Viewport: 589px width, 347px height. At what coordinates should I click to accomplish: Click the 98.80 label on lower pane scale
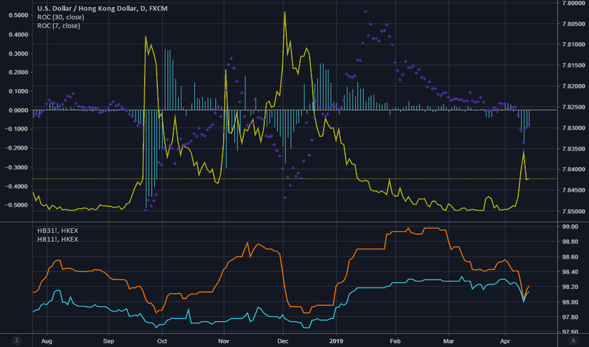click(x=570, y=242)
